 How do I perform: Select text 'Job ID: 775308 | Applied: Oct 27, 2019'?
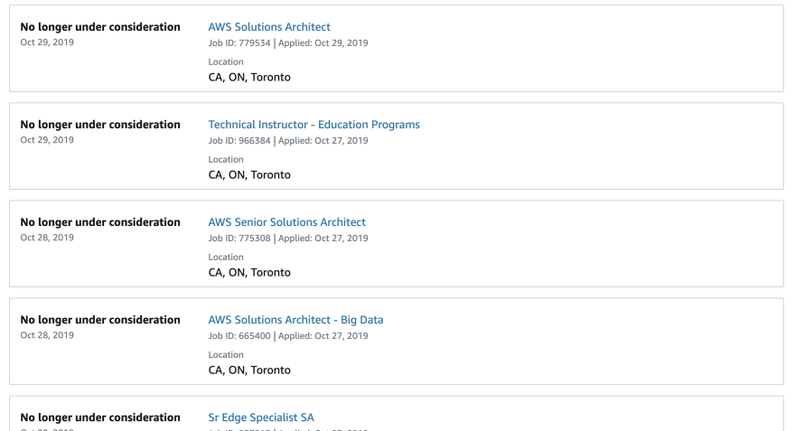click(x=288, y=239)
